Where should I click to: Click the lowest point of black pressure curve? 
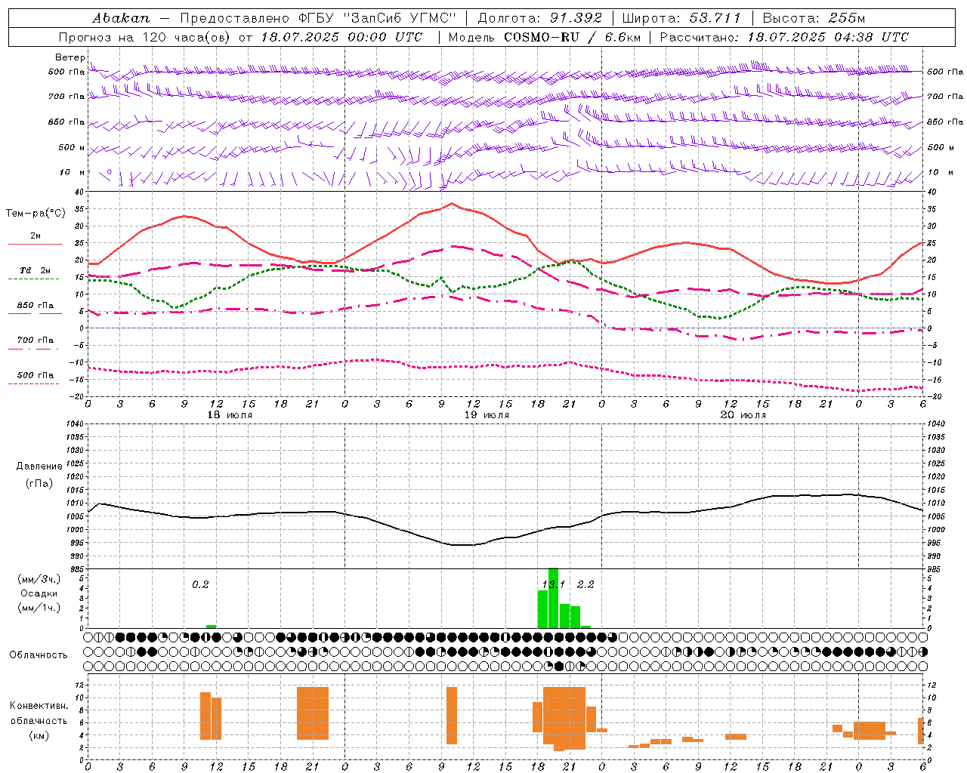point(462,545)
